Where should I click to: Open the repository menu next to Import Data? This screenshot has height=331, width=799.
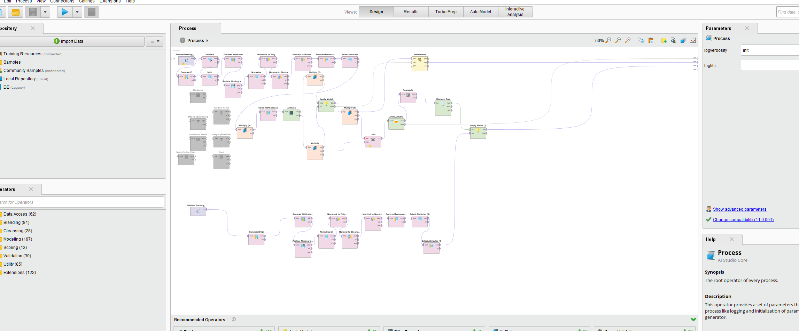pyautogui.click(x=155, y=41)
